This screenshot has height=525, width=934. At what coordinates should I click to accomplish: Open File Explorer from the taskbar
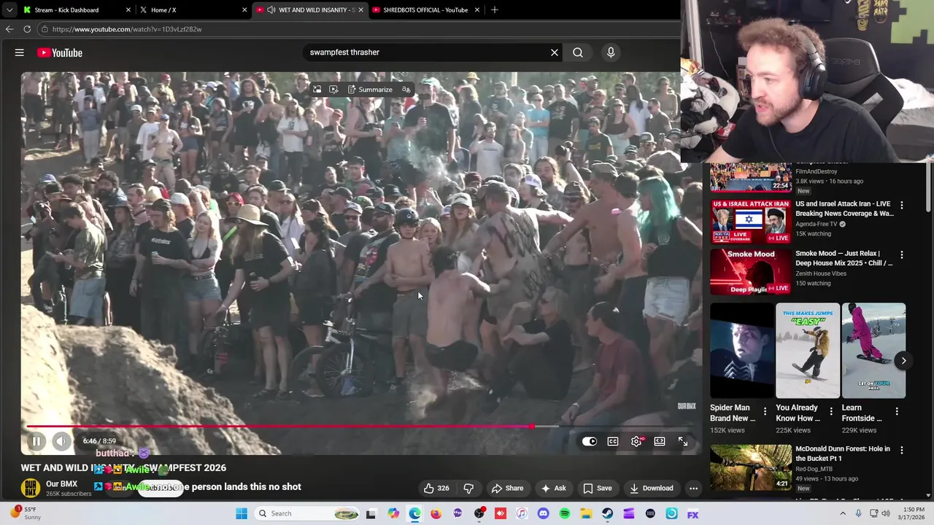tap(586, 513)
